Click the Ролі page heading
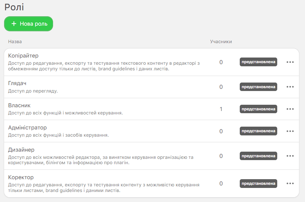 pyautogui.click(x=14, y=7)
